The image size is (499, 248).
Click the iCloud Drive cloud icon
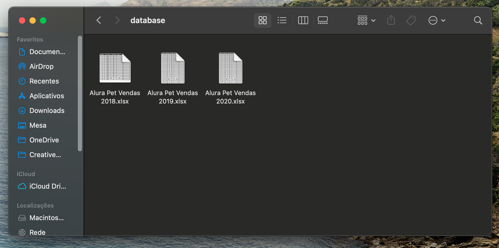(22, 186)
